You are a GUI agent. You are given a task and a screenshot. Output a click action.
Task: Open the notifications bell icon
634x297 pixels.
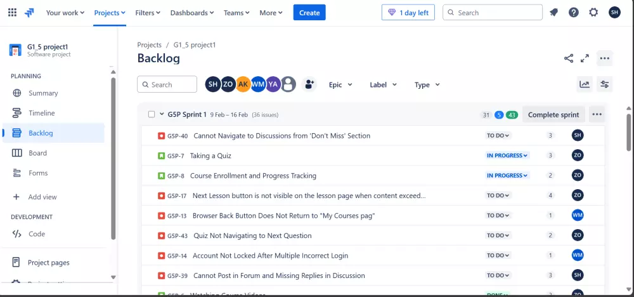pyautogui.click(x=554, y=13)
